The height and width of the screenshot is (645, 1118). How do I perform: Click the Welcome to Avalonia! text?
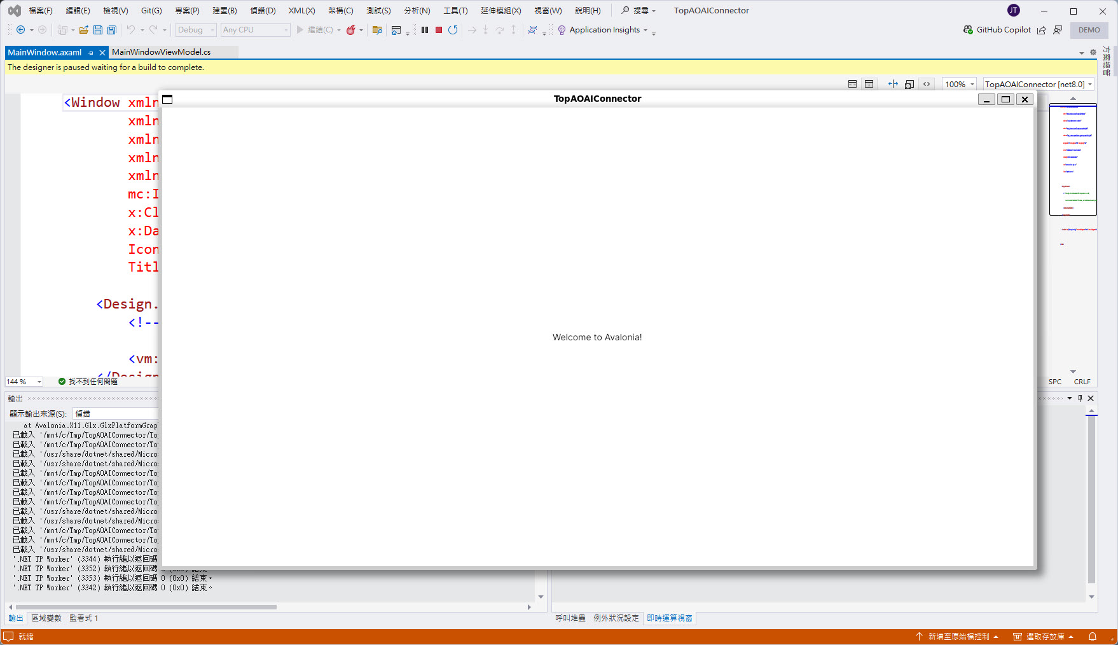point(597,337)
